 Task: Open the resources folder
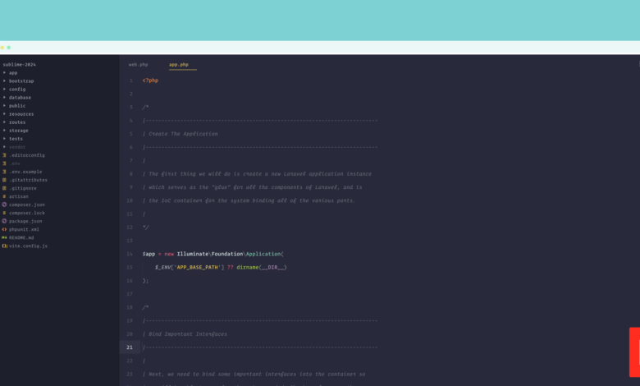coord(21,114)
